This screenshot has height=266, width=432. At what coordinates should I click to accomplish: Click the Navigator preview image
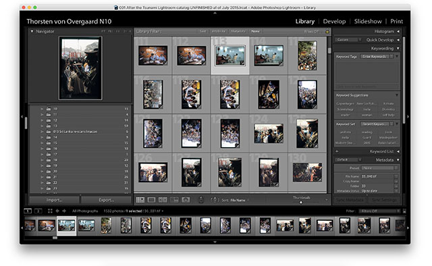pyautogui.click(x=80, y=68)
